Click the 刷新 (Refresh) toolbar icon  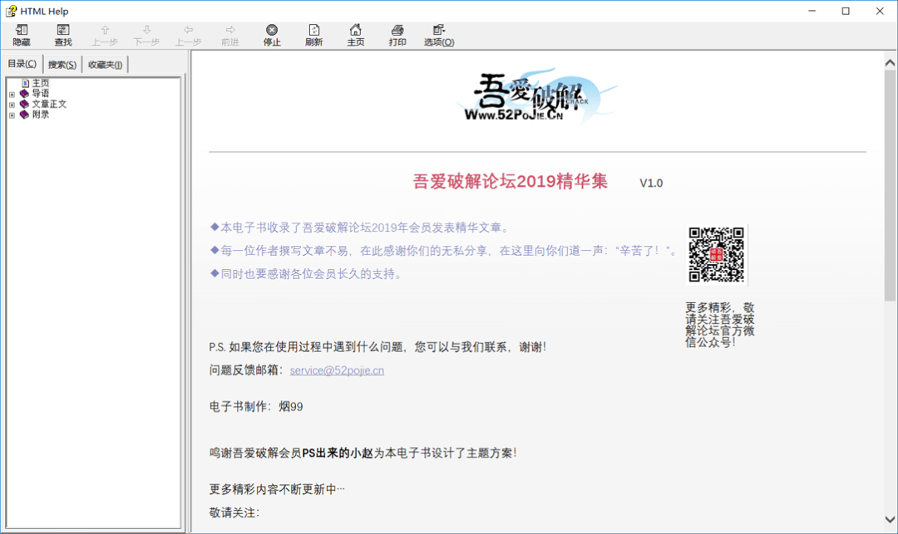tap(313, 33)
